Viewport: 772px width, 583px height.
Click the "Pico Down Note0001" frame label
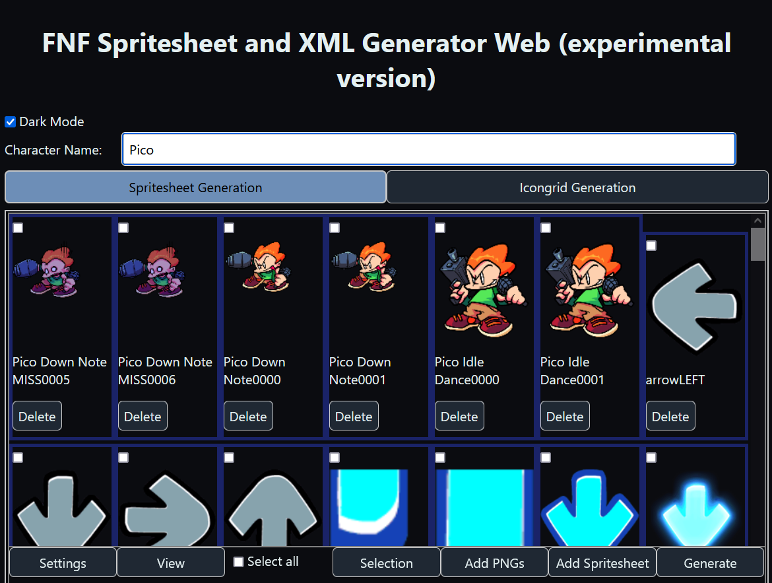[x=360, y=370]
